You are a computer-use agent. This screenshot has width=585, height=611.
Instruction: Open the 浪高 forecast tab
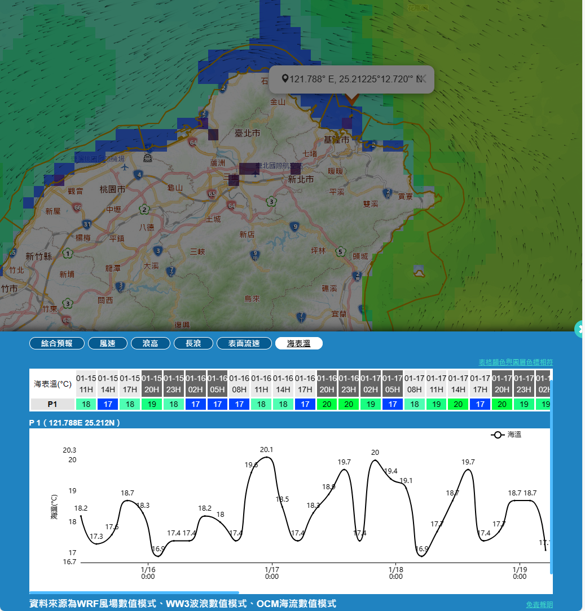[x=150, y=343]
